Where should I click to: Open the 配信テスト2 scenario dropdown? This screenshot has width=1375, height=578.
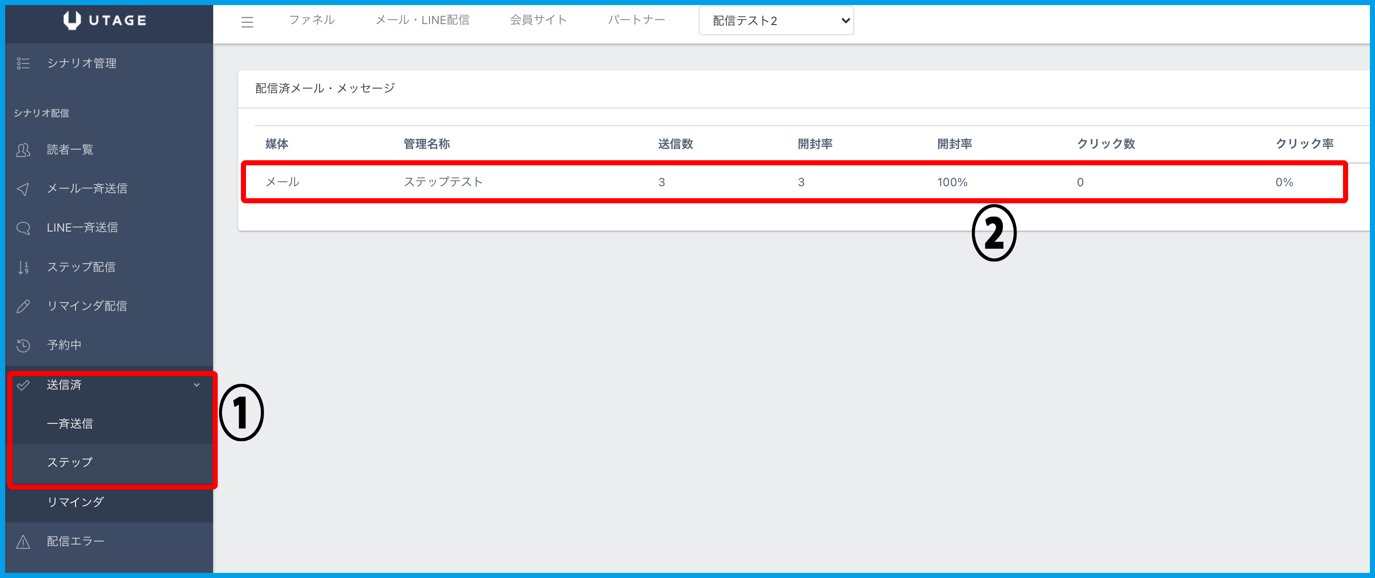776,21
